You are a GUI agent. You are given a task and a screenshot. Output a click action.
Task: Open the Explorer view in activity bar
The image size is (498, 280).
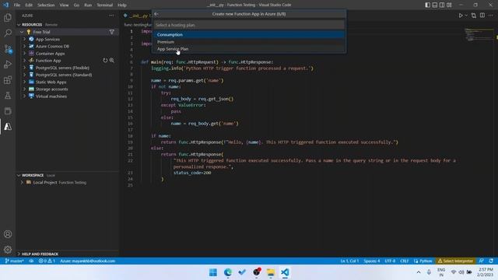(x=8, y=17)
